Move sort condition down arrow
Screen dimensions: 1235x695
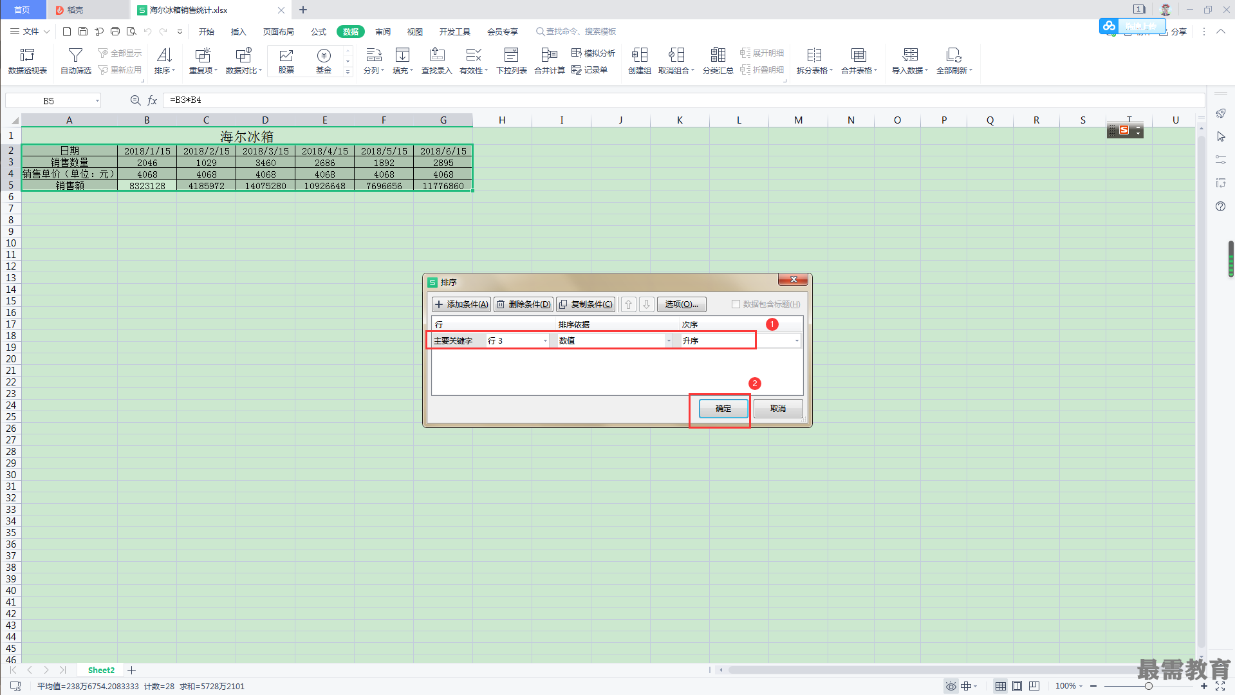(647, 304)
